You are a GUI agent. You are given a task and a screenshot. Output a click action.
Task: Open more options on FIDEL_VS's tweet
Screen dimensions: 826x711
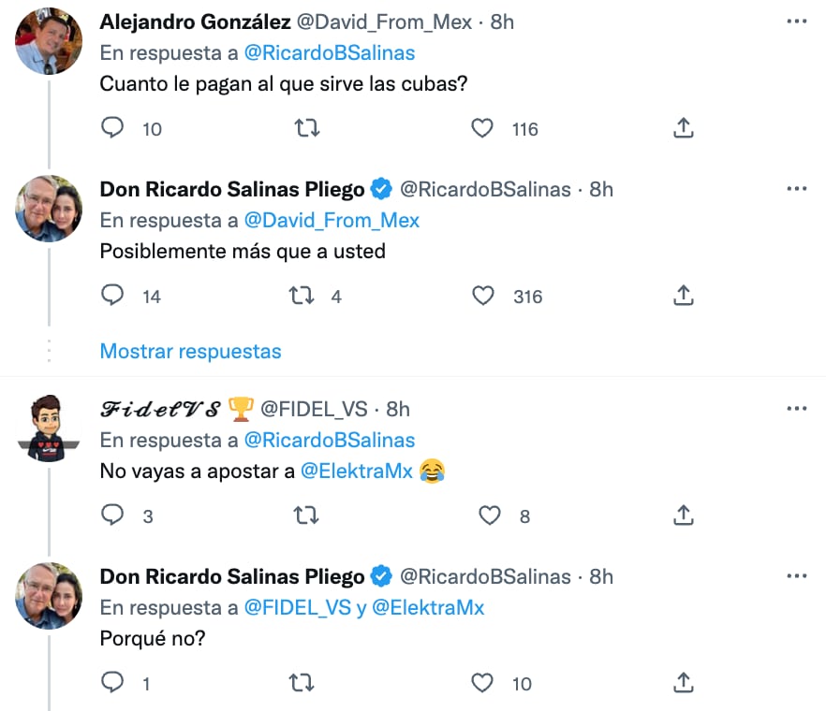[797, 408]
